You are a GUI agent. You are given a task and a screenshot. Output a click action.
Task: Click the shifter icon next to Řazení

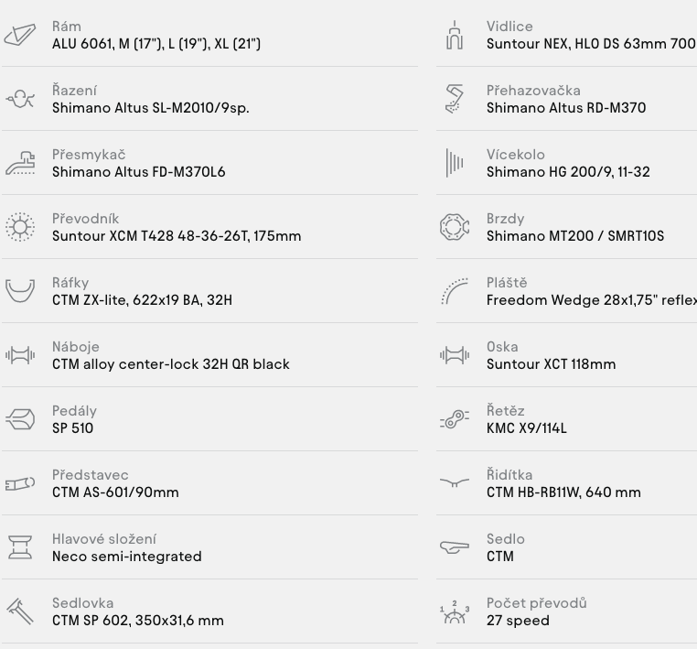(19, 99)
